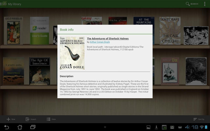The width and height of the screenshot is (210, 131).
Task: Open the picture notification icon
Action: point(148,127)
